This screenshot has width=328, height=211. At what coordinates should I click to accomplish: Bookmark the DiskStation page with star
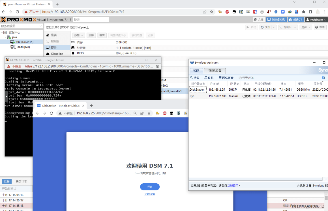pos(149,113)
